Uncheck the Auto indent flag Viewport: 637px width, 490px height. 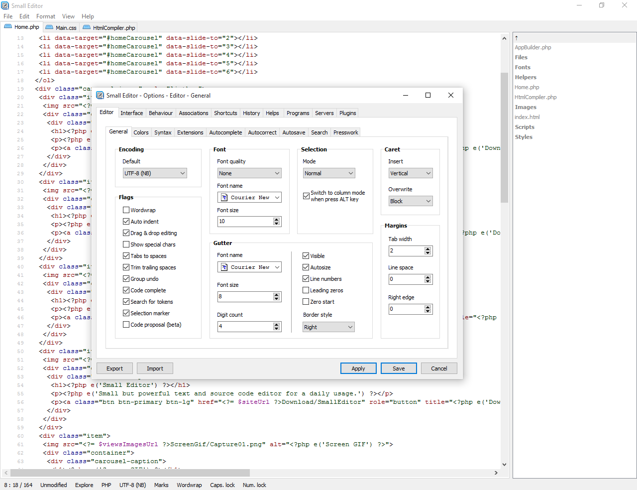tap(126, 222)
